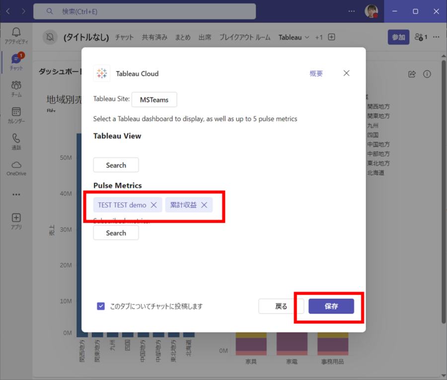
Task: Click the (タイトルなし) meeting title
Action: (x=86, y=37)
